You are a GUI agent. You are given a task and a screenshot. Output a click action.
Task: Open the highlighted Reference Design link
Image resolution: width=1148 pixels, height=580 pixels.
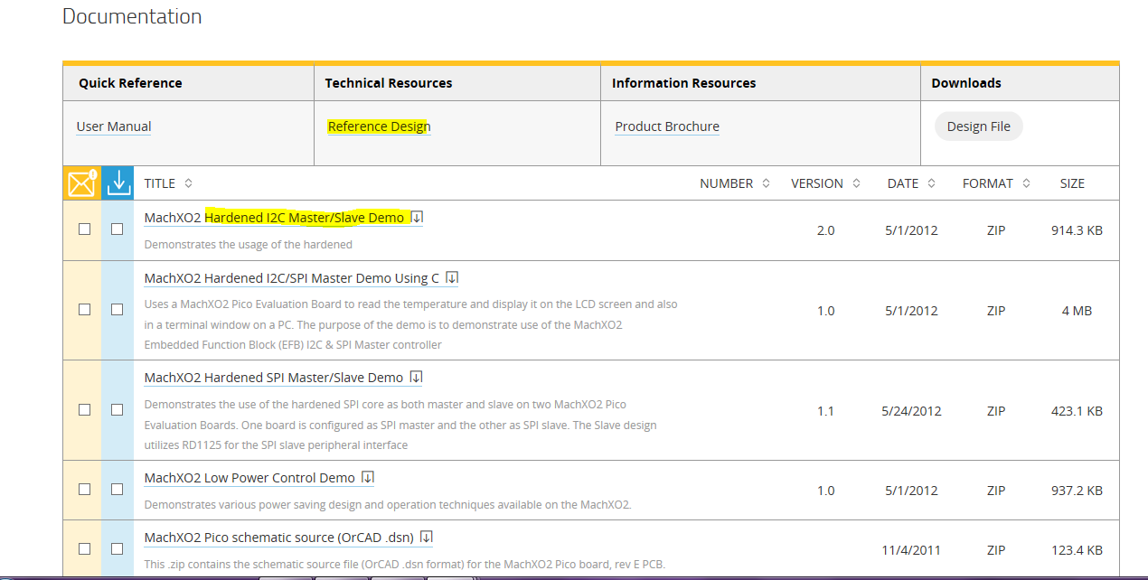click(x=379, y=126)
